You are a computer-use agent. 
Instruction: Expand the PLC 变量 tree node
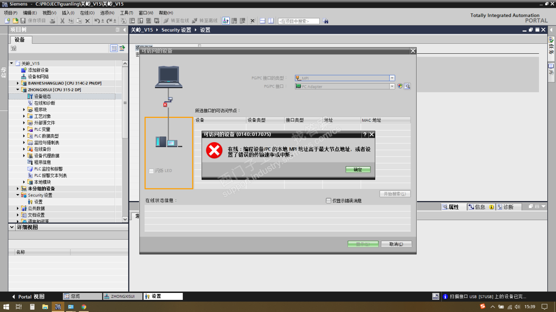[x=24, y=129]
